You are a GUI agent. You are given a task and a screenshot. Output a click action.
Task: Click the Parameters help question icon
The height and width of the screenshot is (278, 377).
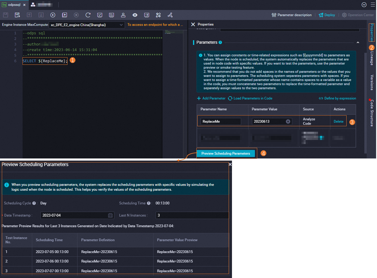[220, 43]
